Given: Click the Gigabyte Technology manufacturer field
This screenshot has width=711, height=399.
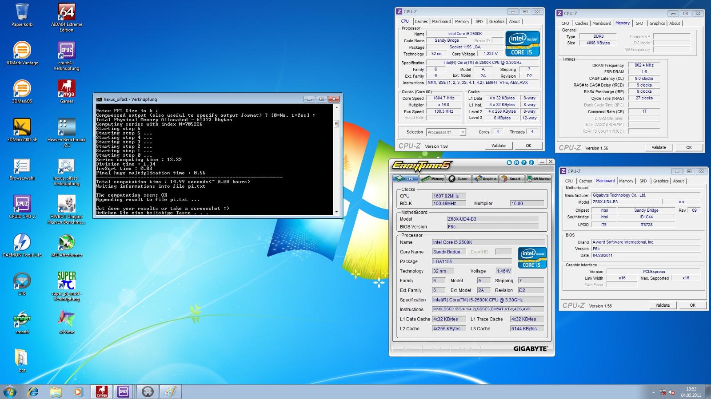Looking at the screenshot, I should (646, 195).
